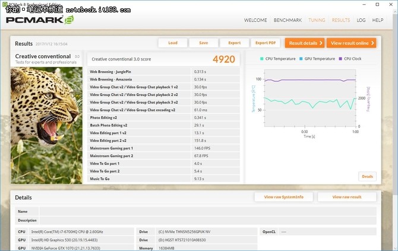Click the Save results button

click(203, 43)
